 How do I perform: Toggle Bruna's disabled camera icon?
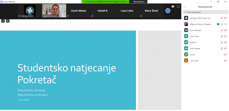[x=225, y=55]
